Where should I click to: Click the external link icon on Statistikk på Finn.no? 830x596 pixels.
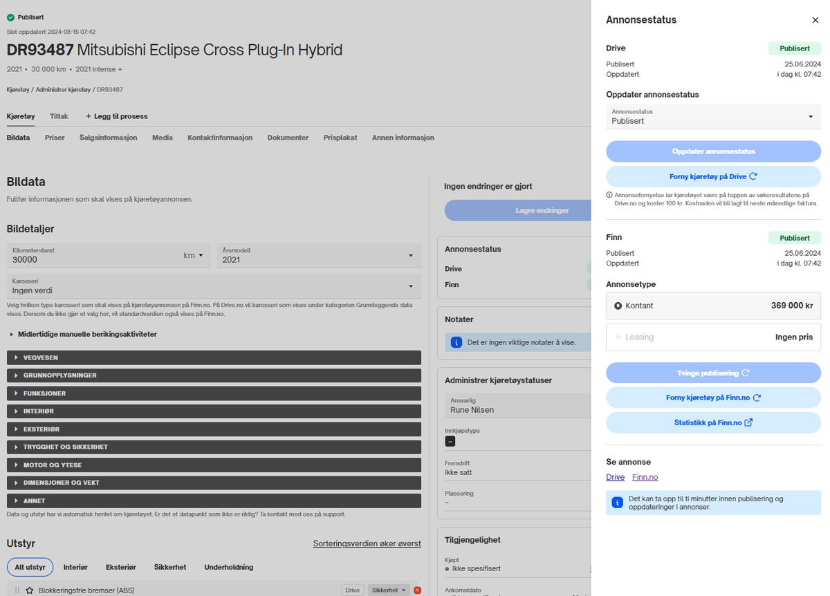tap(748, 422)
